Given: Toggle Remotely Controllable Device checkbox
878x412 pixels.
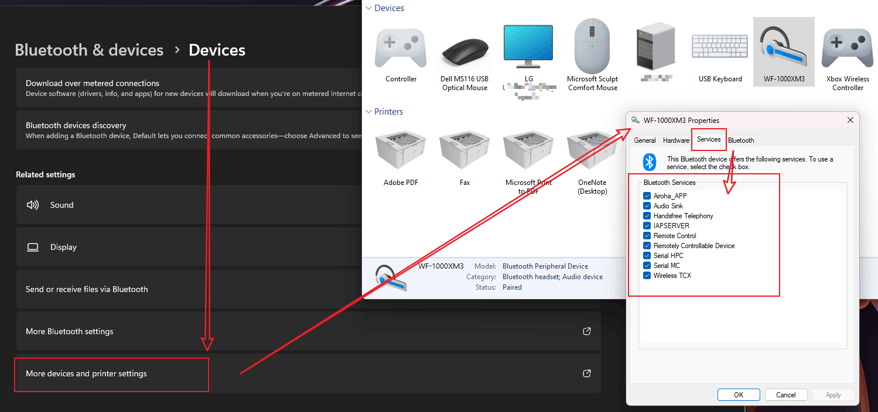Looking at the screenshot, I should (x=647, y=246).
